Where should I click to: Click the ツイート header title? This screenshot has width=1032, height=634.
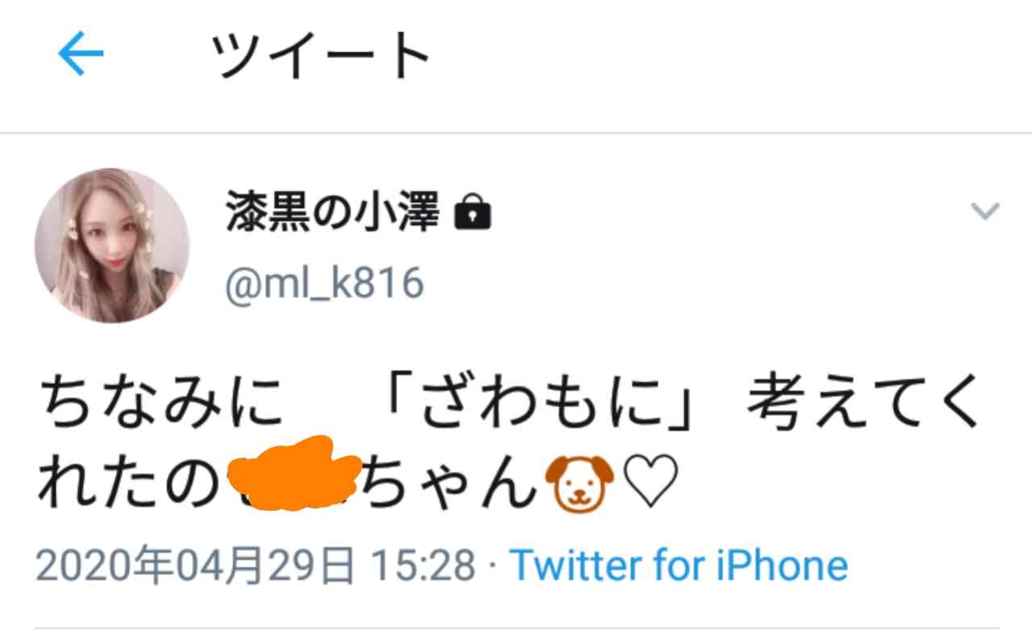(321, 56)
